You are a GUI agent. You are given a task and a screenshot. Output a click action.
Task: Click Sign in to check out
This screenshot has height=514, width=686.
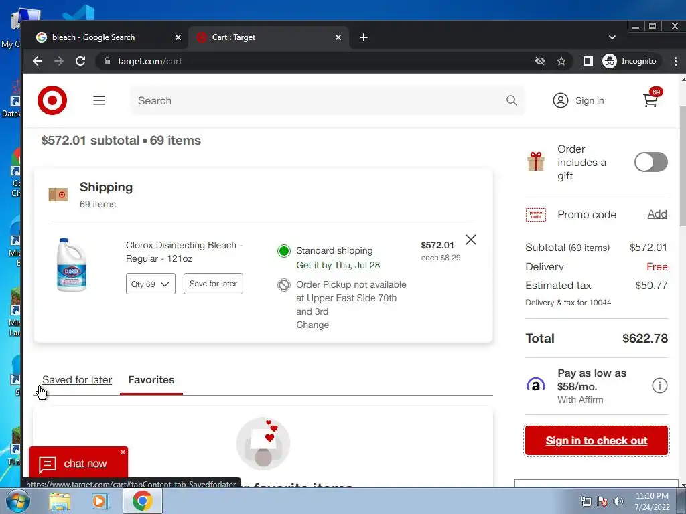(x=596, y=440)
